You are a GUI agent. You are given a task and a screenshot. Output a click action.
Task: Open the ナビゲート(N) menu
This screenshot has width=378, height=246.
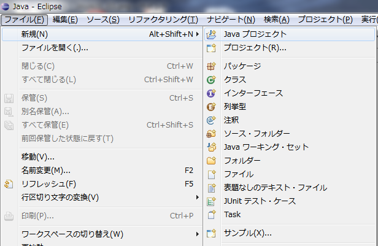pyautogui.click(x=231, y=20)
